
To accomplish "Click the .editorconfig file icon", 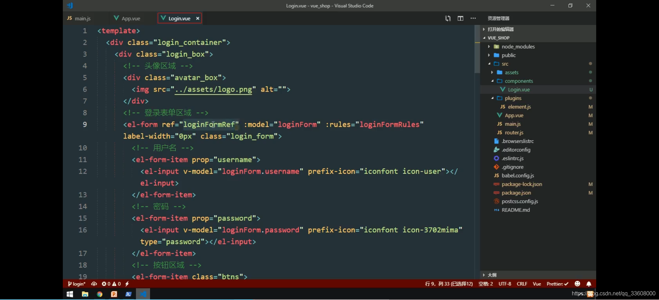I will pyautogui.click(x=496, y=150).
